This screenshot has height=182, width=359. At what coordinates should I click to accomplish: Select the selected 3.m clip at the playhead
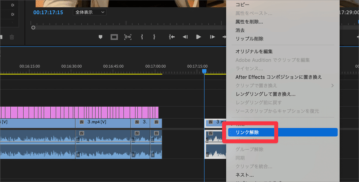[215, 123]
